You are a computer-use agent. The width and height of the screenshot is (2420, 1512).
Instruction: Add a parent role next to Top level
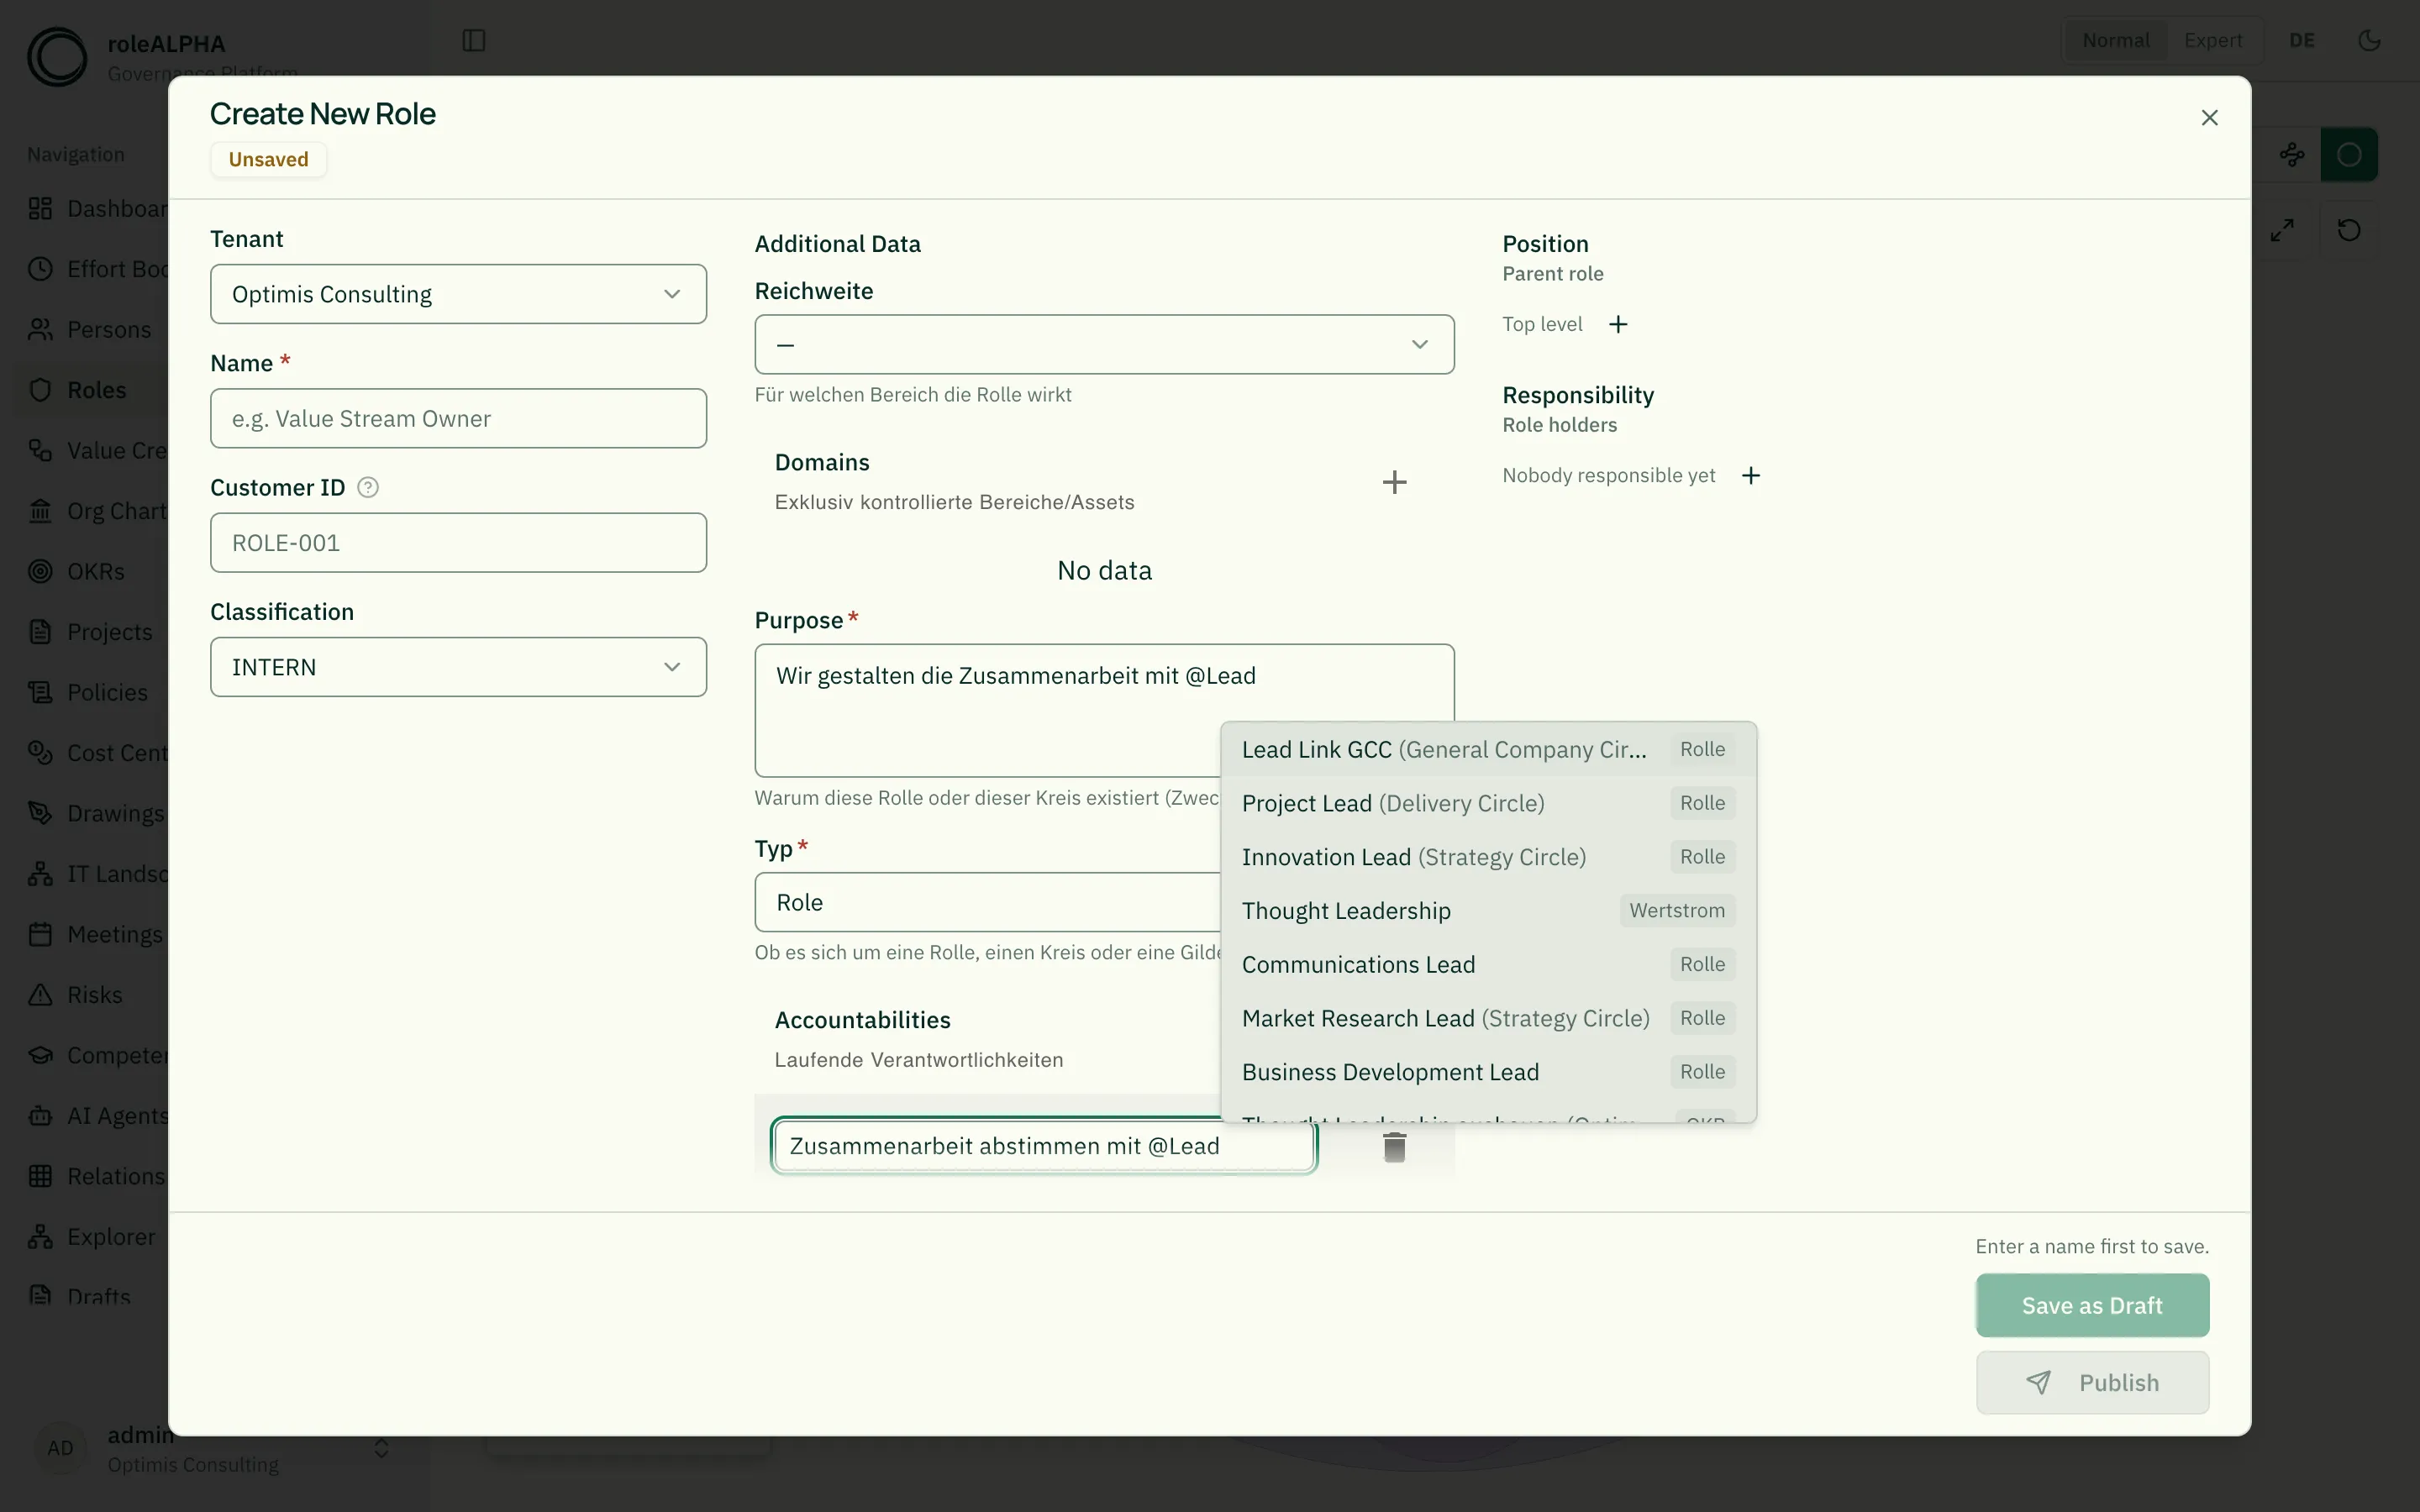pos(1618,324)
